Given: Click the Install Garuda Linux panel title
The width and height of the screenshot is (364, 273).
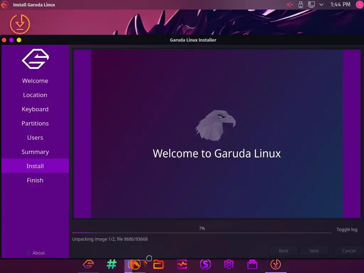Looking at the screenshot, I should coord(34,5).
